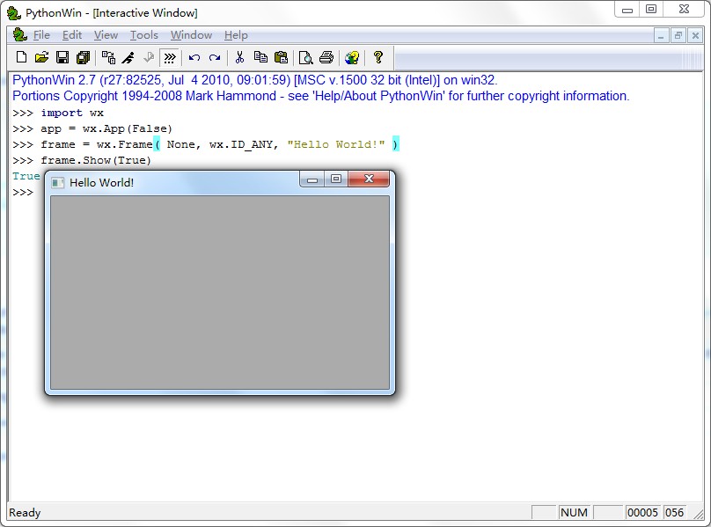The image size is (711, 527).
Task: Click the Hello World! frame's window icon
Action: 57,183
